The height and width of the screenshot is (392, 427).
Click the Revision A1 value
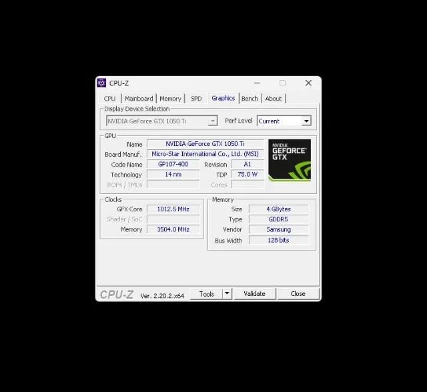(x=248, y=164)
